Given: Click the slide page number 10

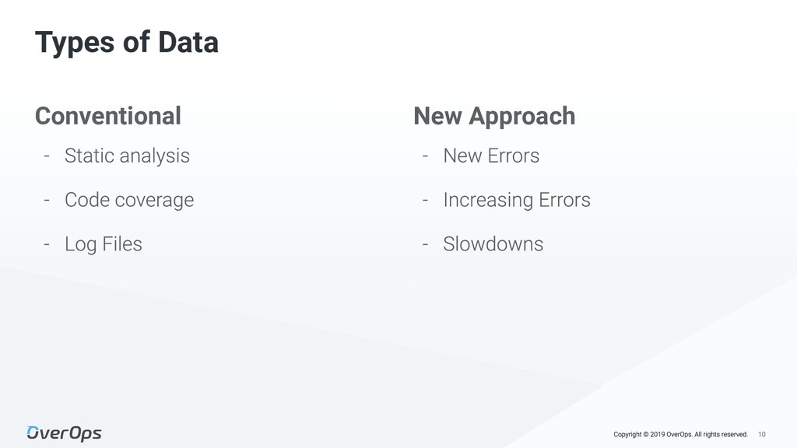Looking at the screenshot, I should [762, 434].
